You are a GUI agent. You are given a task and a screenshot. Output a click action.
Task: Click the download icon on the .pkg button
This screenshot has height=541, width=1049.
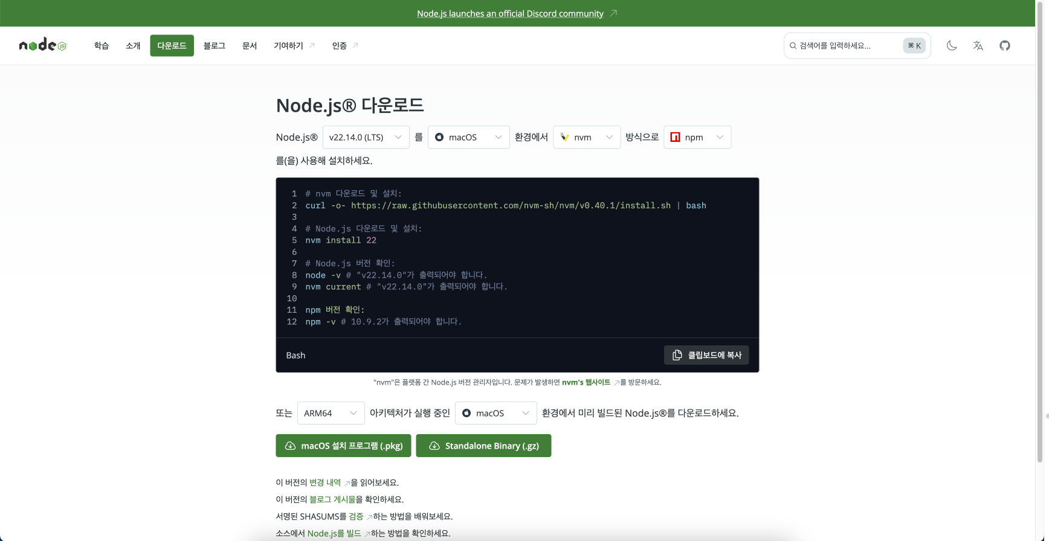pos(290,446)
